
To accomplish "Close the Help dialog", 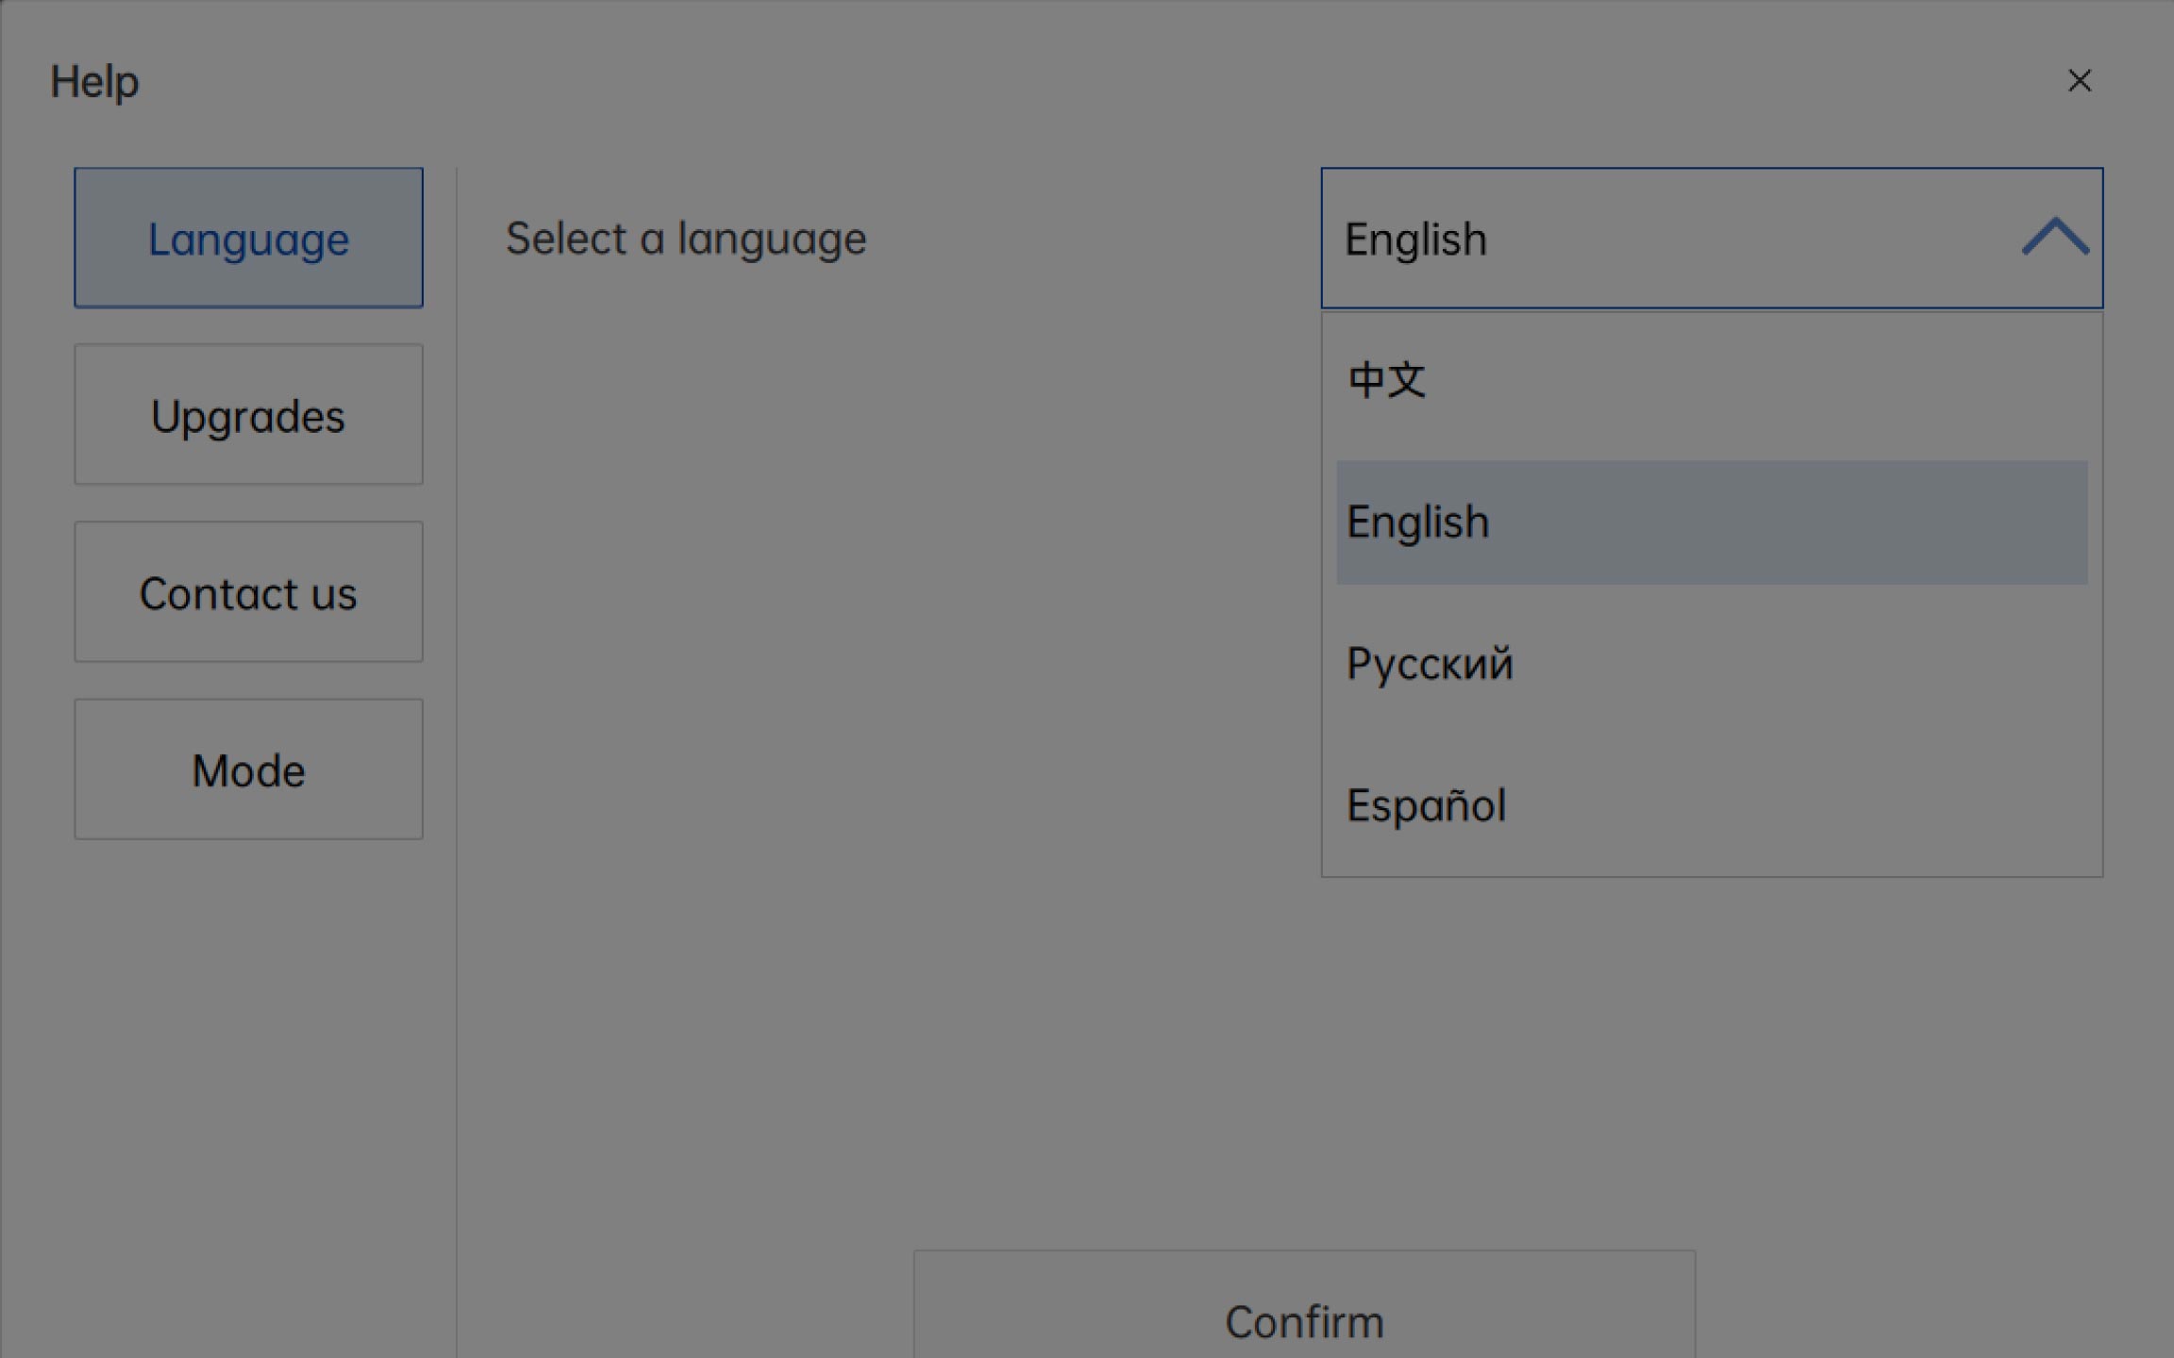I will click(x=2080, y=81).
